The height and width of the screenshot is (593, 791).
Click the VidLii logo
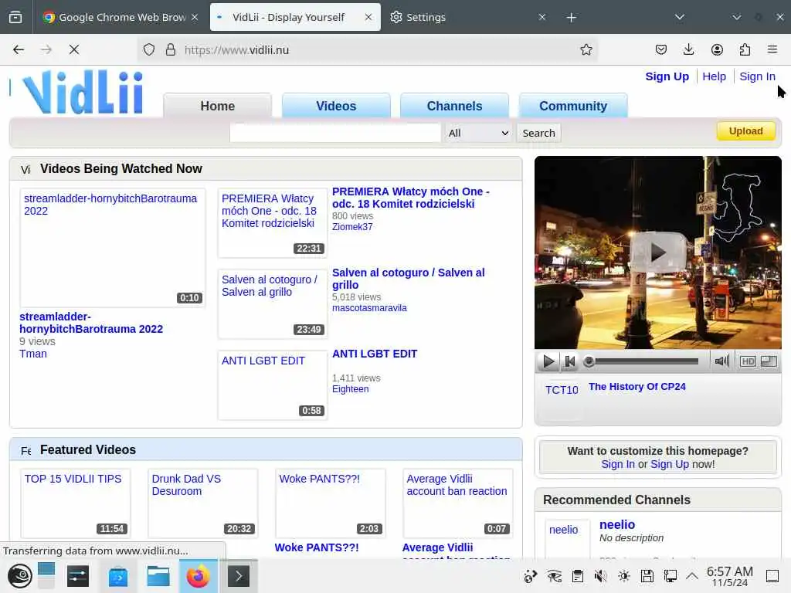point(83,93)
